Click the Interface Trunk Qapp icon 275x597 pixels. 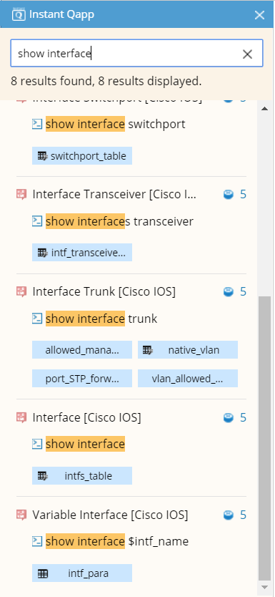point(21,291)
